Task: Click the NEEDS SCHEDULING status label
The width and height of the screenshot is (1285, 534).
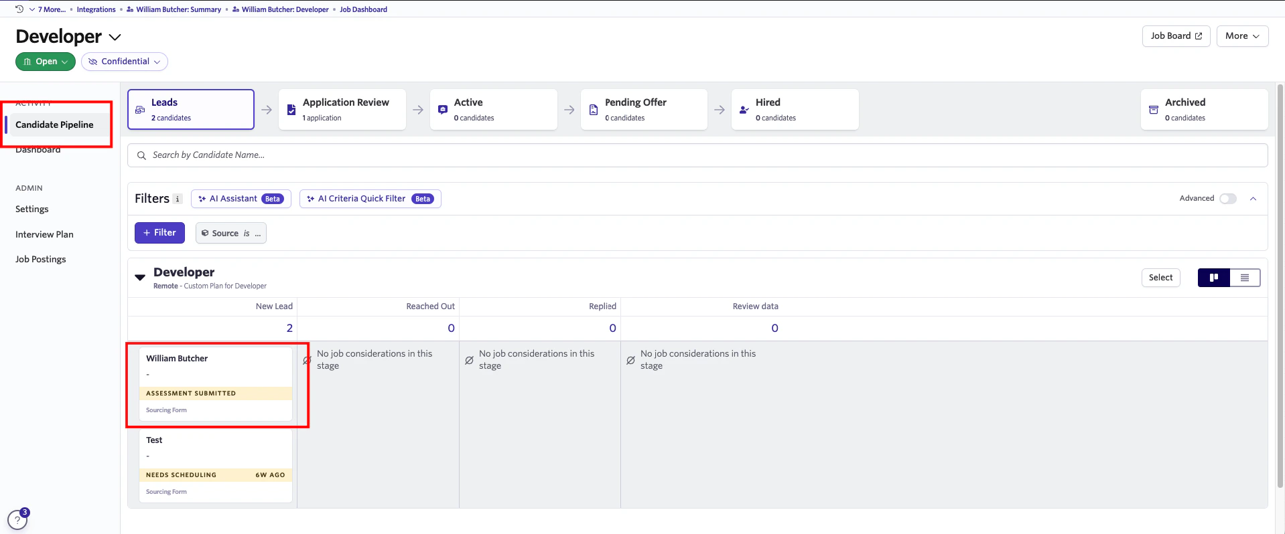Action: tap(181, 475)
